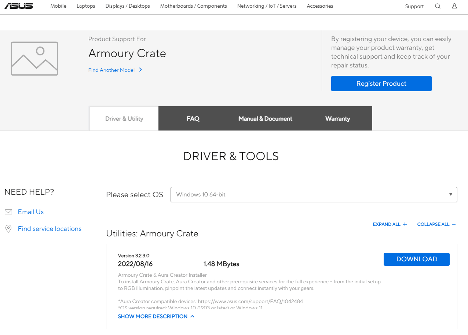The image size is (468, 335).
Task: Click the Version 3.2.3.0 text
Action: (134, 256)
